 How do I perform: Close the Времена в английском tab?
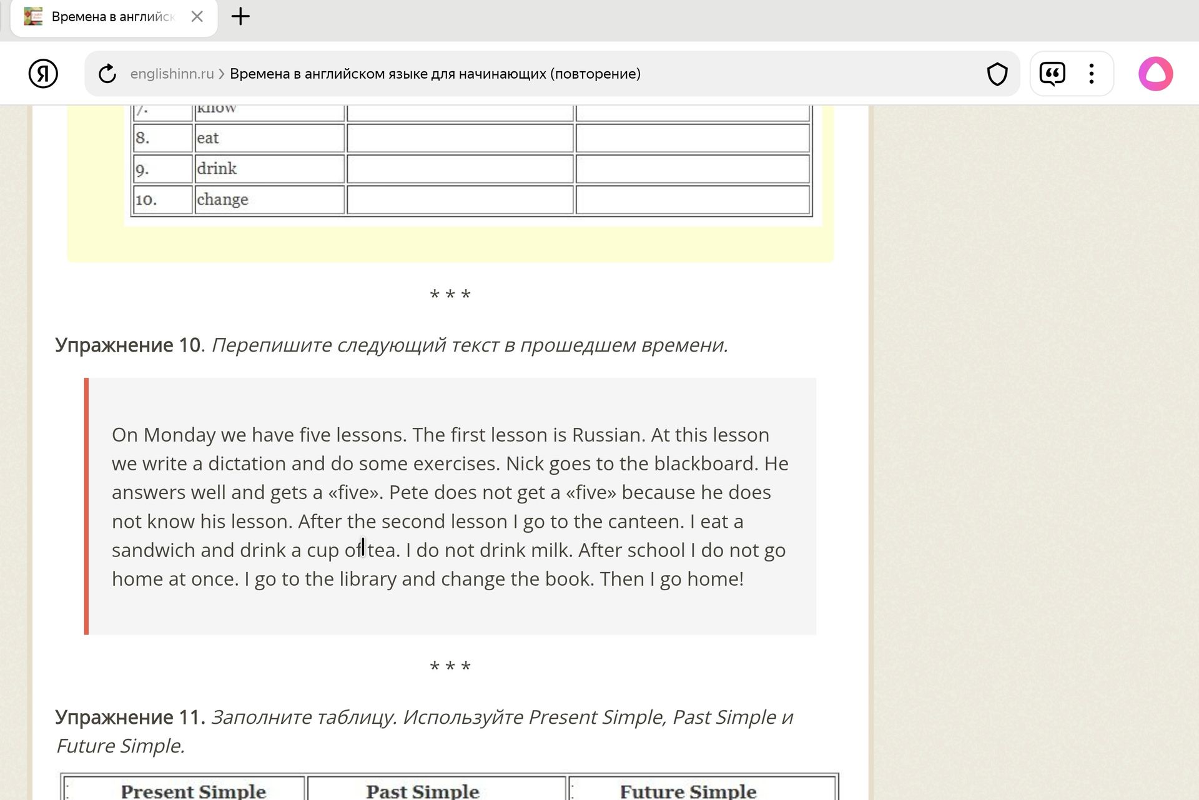click(197, 16)
